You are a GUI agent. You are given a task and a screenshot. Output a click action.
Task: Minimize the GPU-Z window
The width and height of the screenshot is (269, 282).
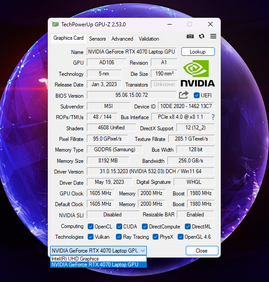[170, 24]
